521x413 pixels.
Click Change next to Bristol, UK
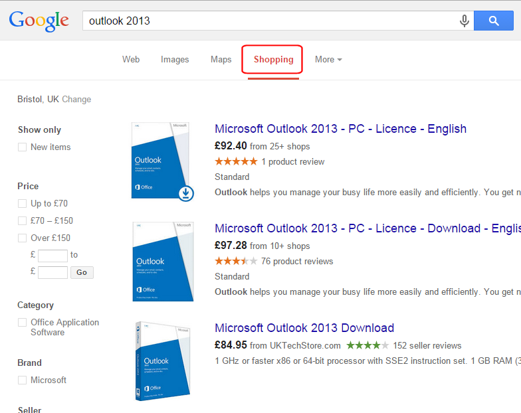(76, 100)
